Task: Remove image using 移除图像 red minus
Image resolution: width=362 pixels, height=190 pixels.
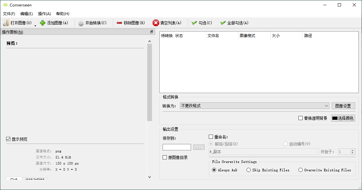Action: pyautogui.click(x=131, y=23)
